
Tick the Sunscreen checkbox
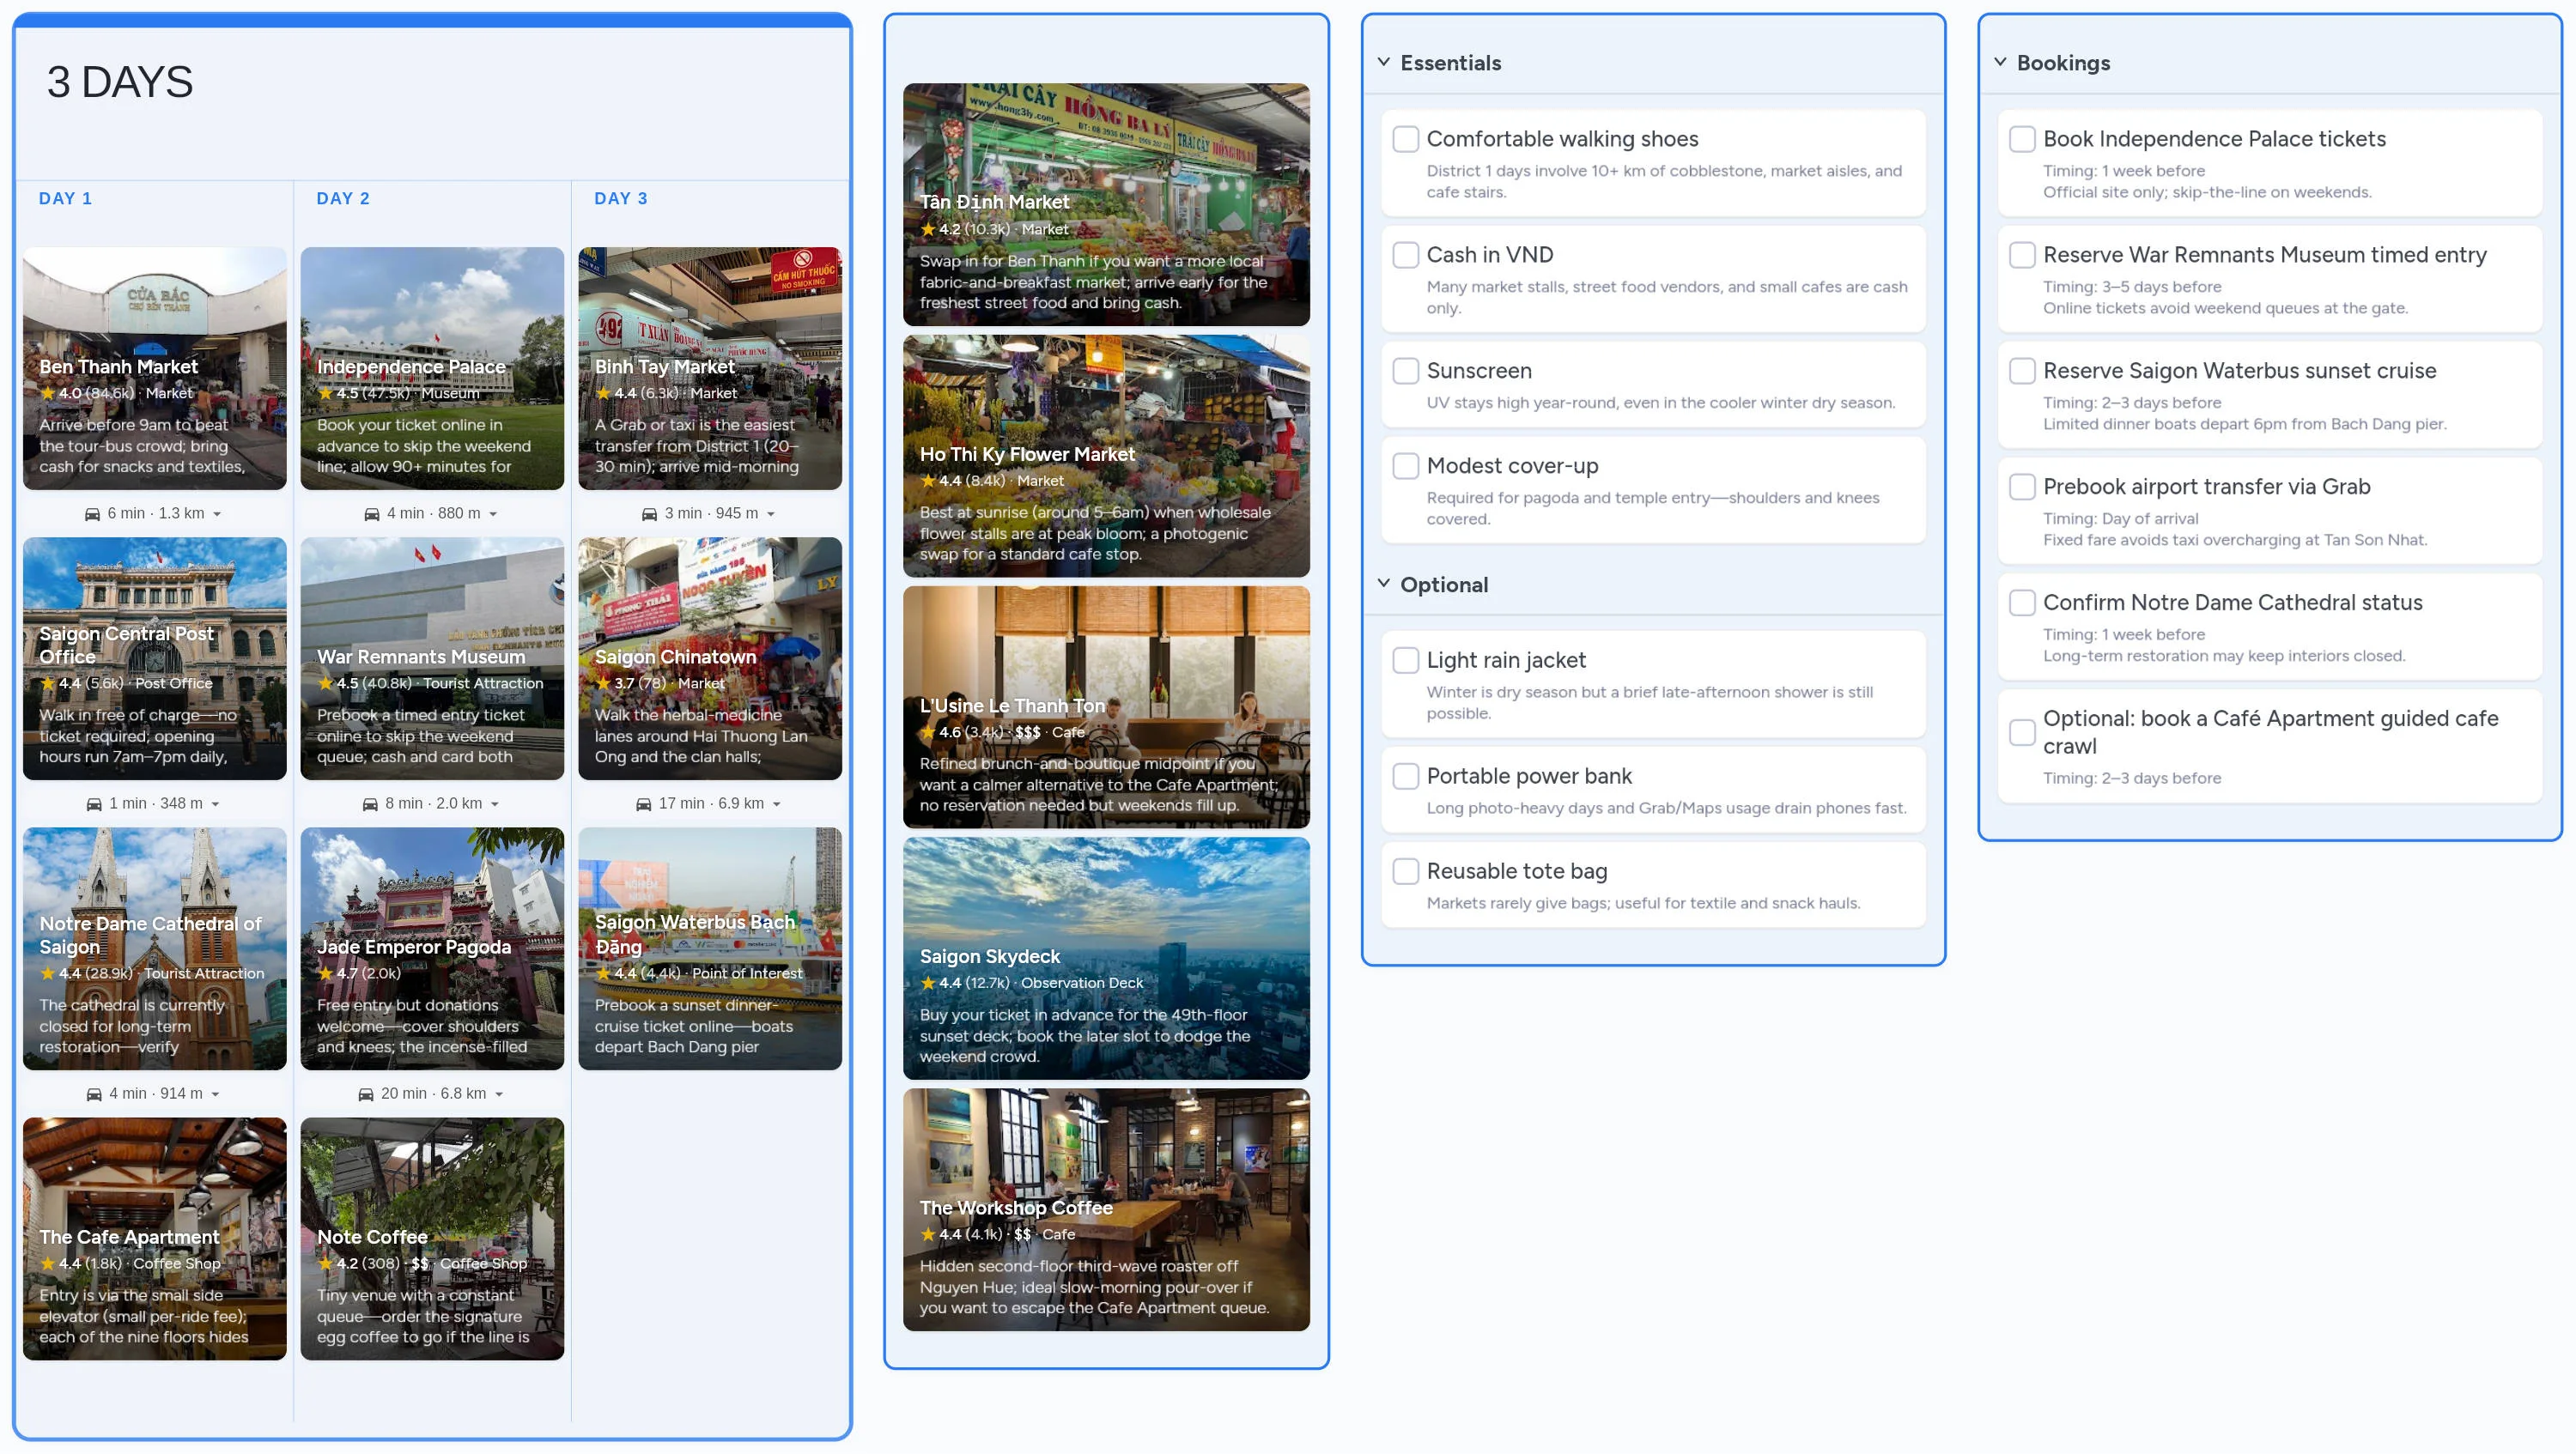click(1406, 371)
